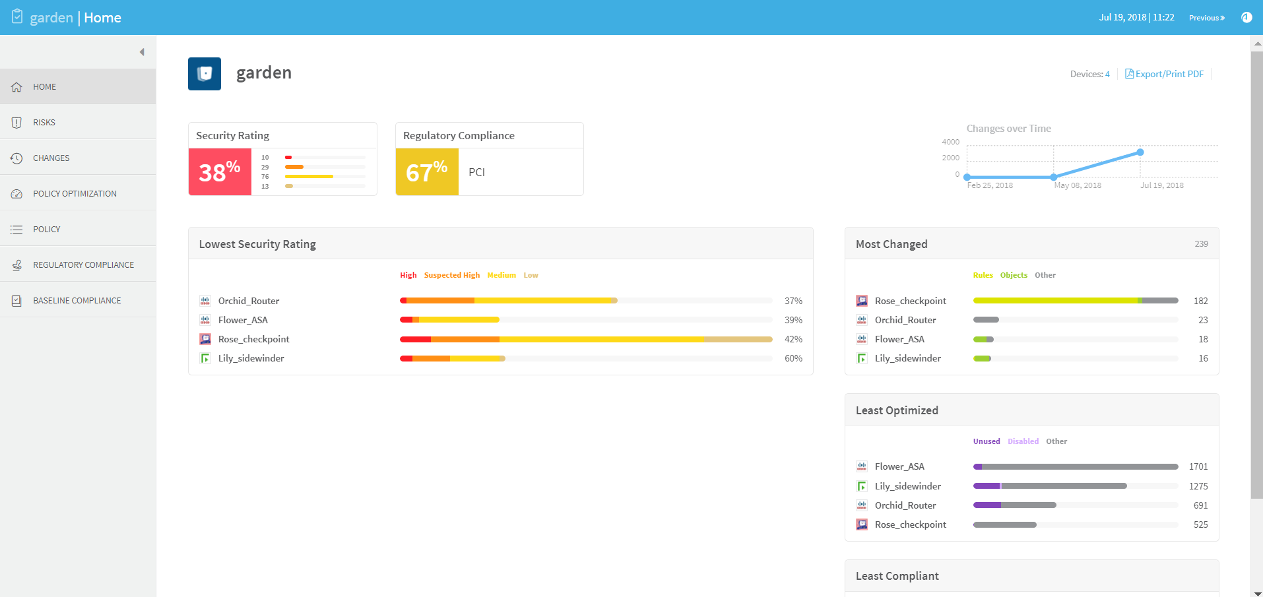The width and height of the screenshot is (1263, 597).
Task: Click the Regulatory Compliance stamp icon
Action: tap(17, 265)
